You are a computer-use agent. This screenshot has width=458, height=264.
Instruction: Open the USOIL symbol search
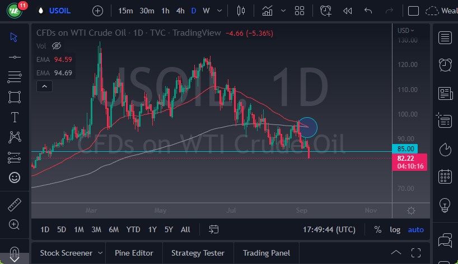click(59, 11)
